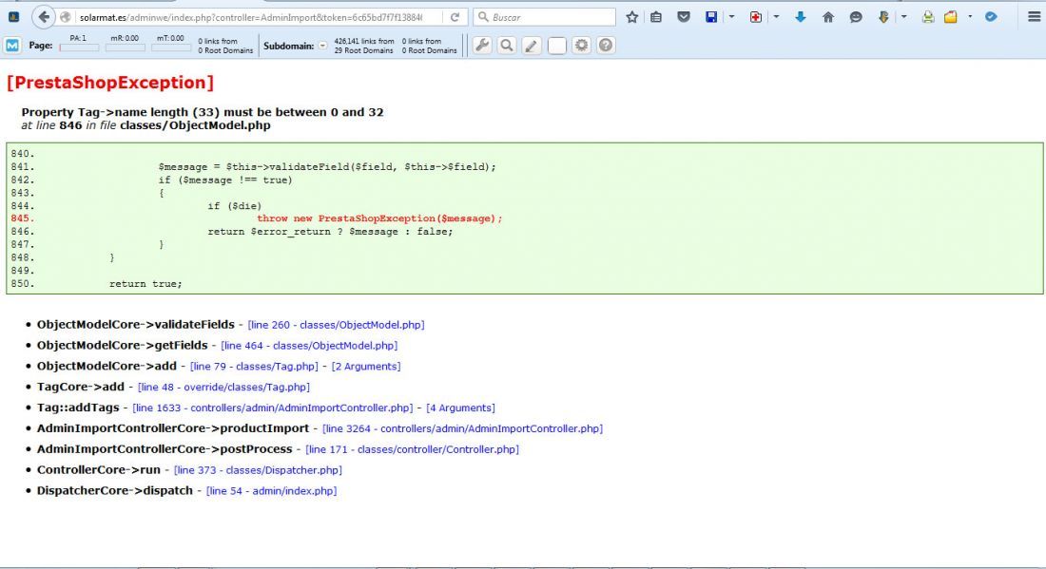Screen dimensions: 1046x569
Task: Save page to Pocket icon
Action: 684,17
